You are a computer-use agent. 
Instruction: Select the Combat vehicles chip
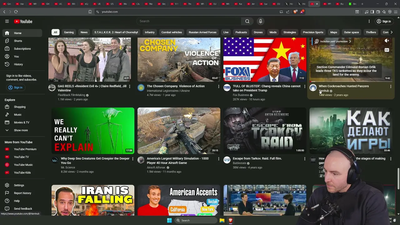tap(172, 32)
